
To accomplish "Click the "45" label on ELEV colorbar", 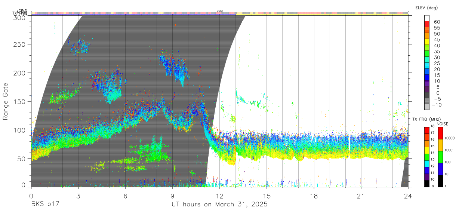I will [437, 40].
